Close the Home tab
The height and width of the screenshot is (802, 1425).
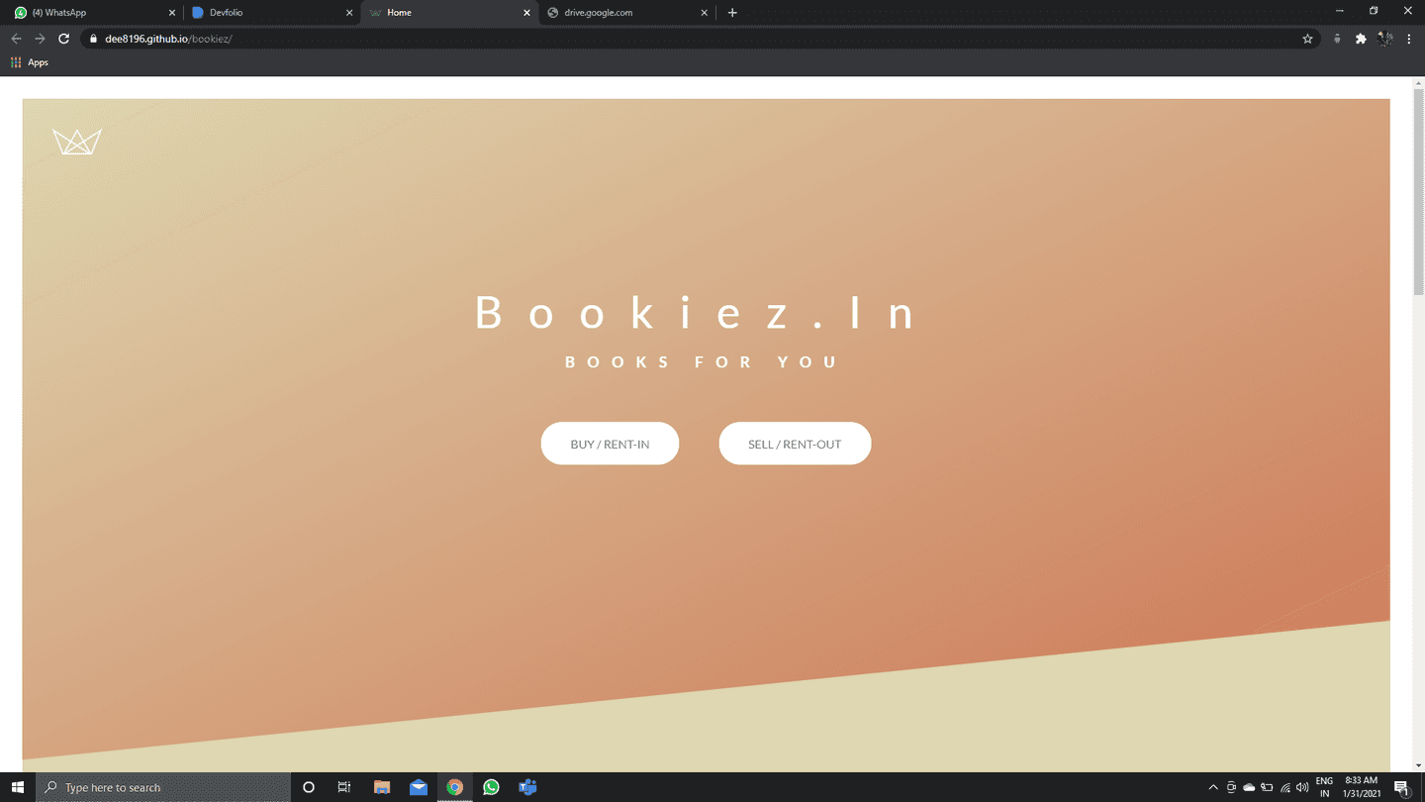(526, 13)
